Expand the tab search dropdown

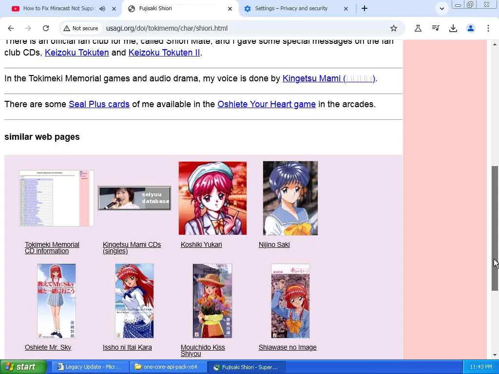point(441,9)
